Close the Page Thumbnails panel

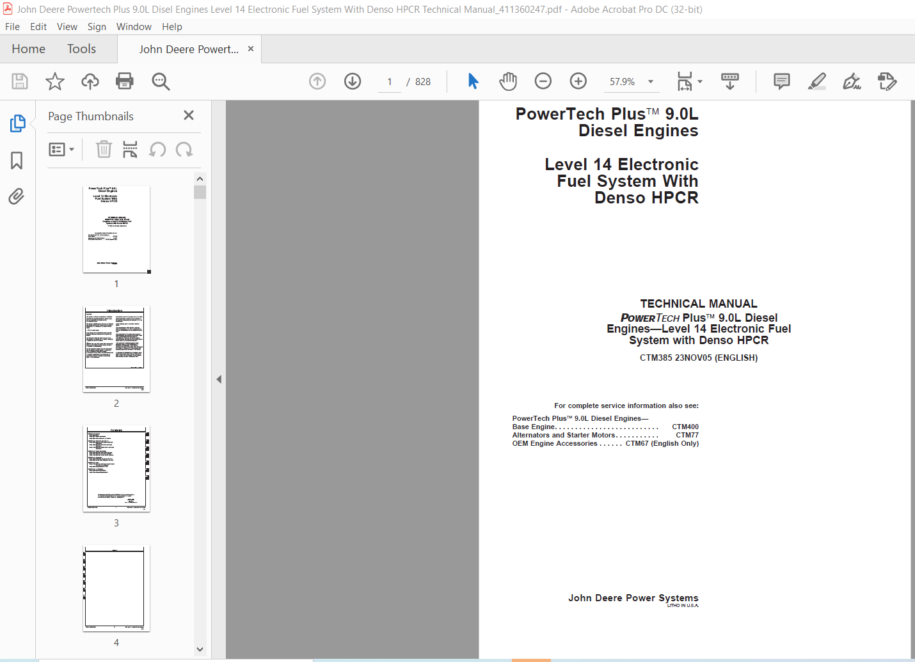pyautogui.click(x=189, y=115)
